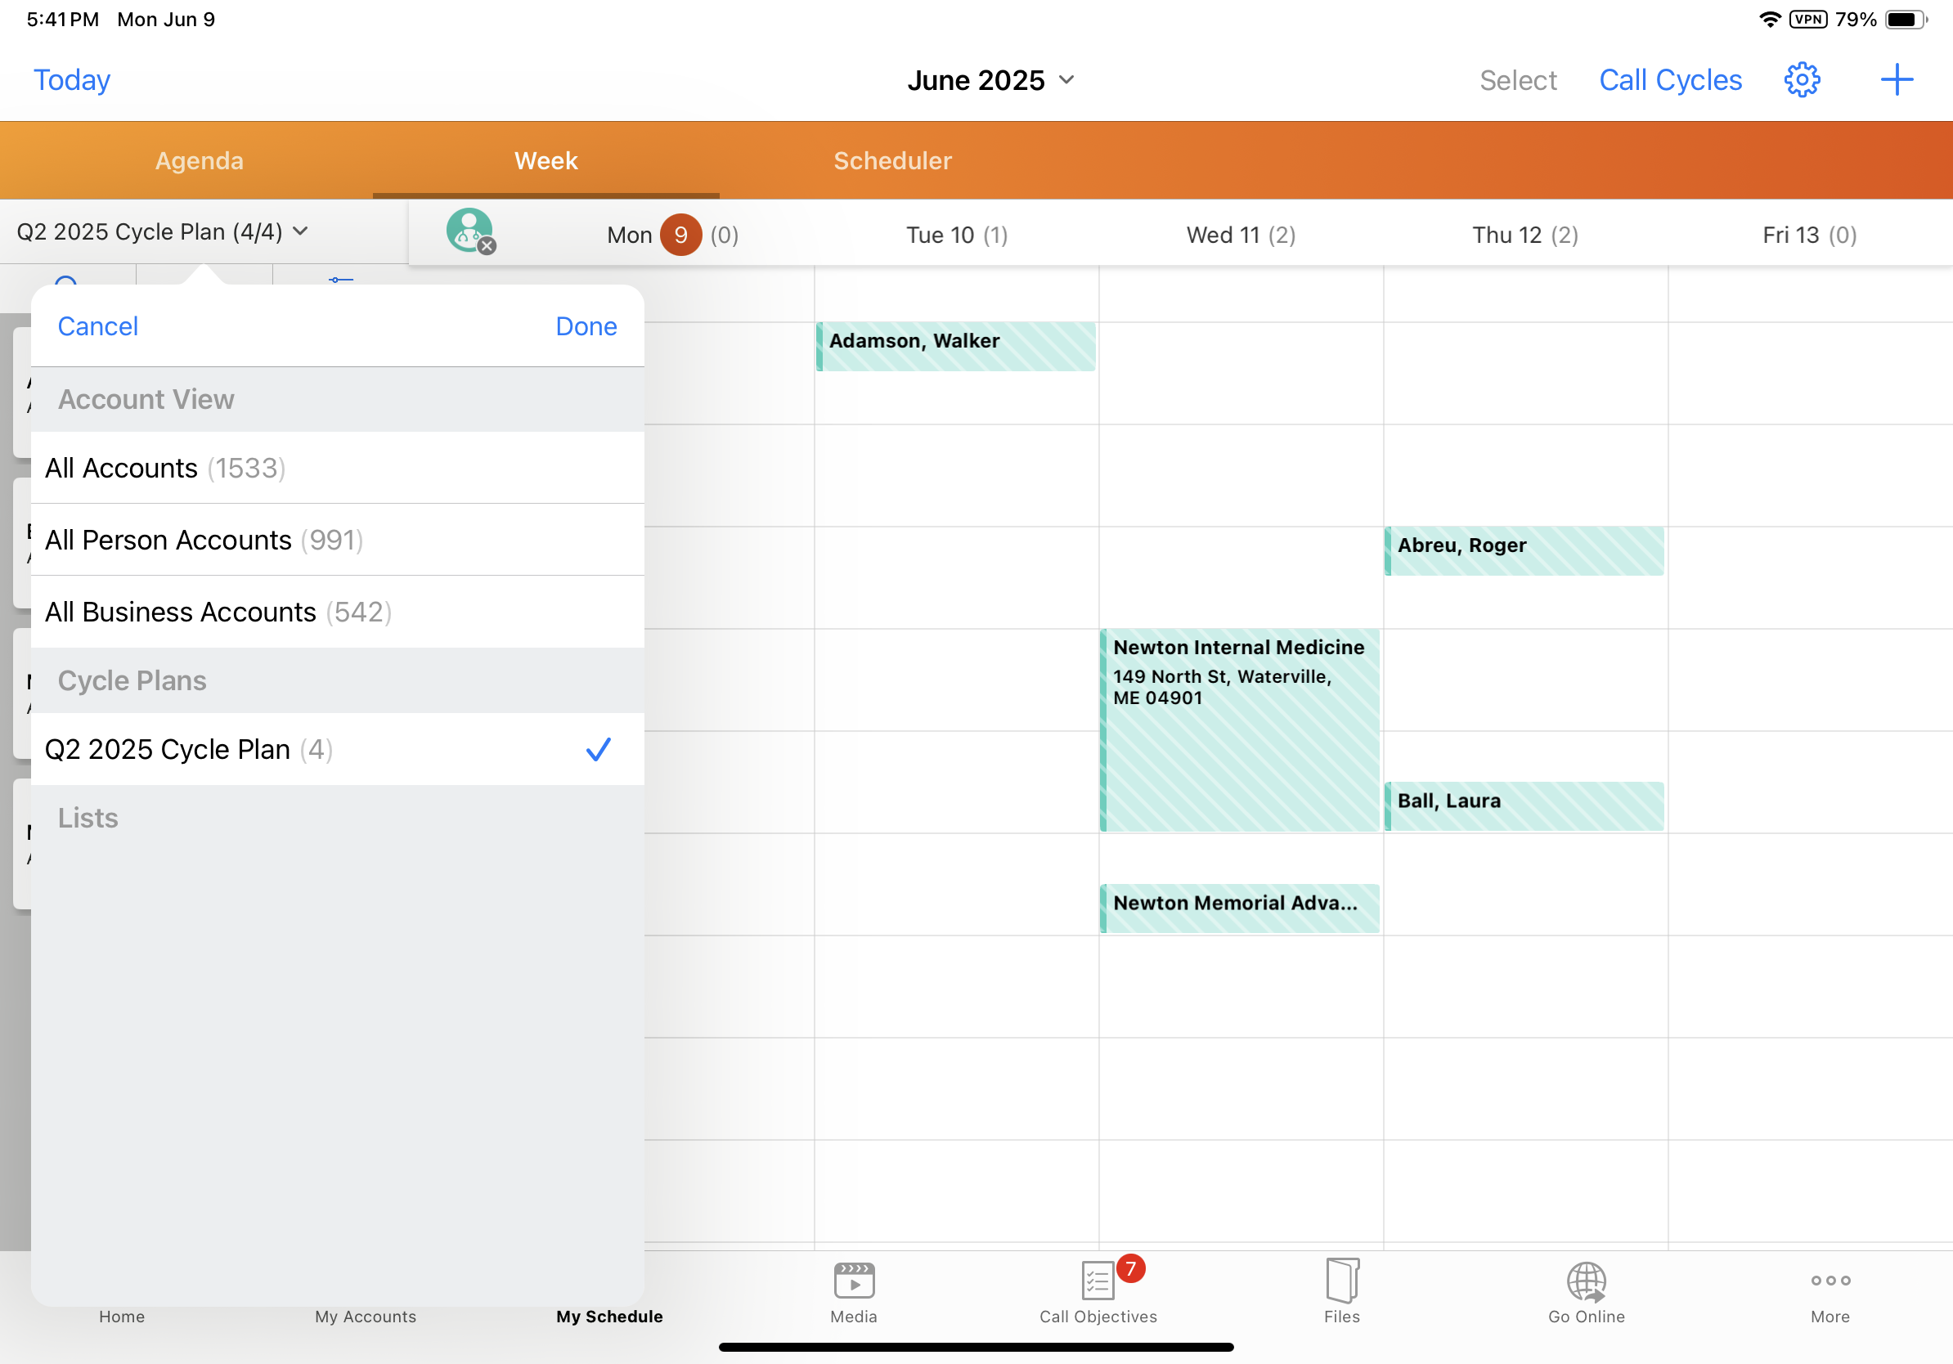Tap the plus icon to add entry
Screen dimensions: 1953x1364
pos(1896,80)
